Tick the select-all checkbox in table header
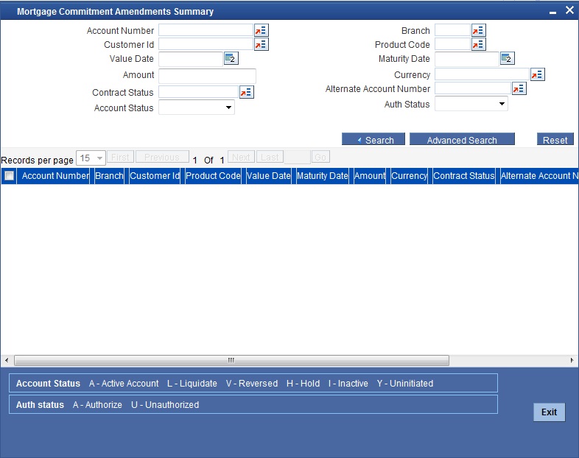Screen dimensions: 579x458 pyautogui.click(x=9, y=176)
